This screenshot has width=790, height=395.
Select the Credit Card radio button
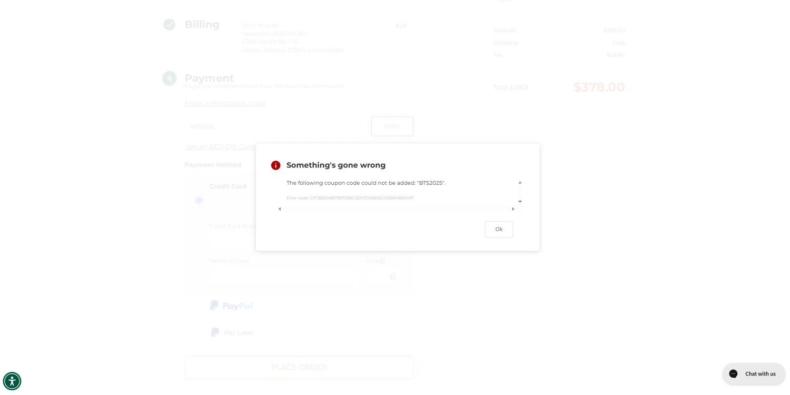tap(199, 200)
